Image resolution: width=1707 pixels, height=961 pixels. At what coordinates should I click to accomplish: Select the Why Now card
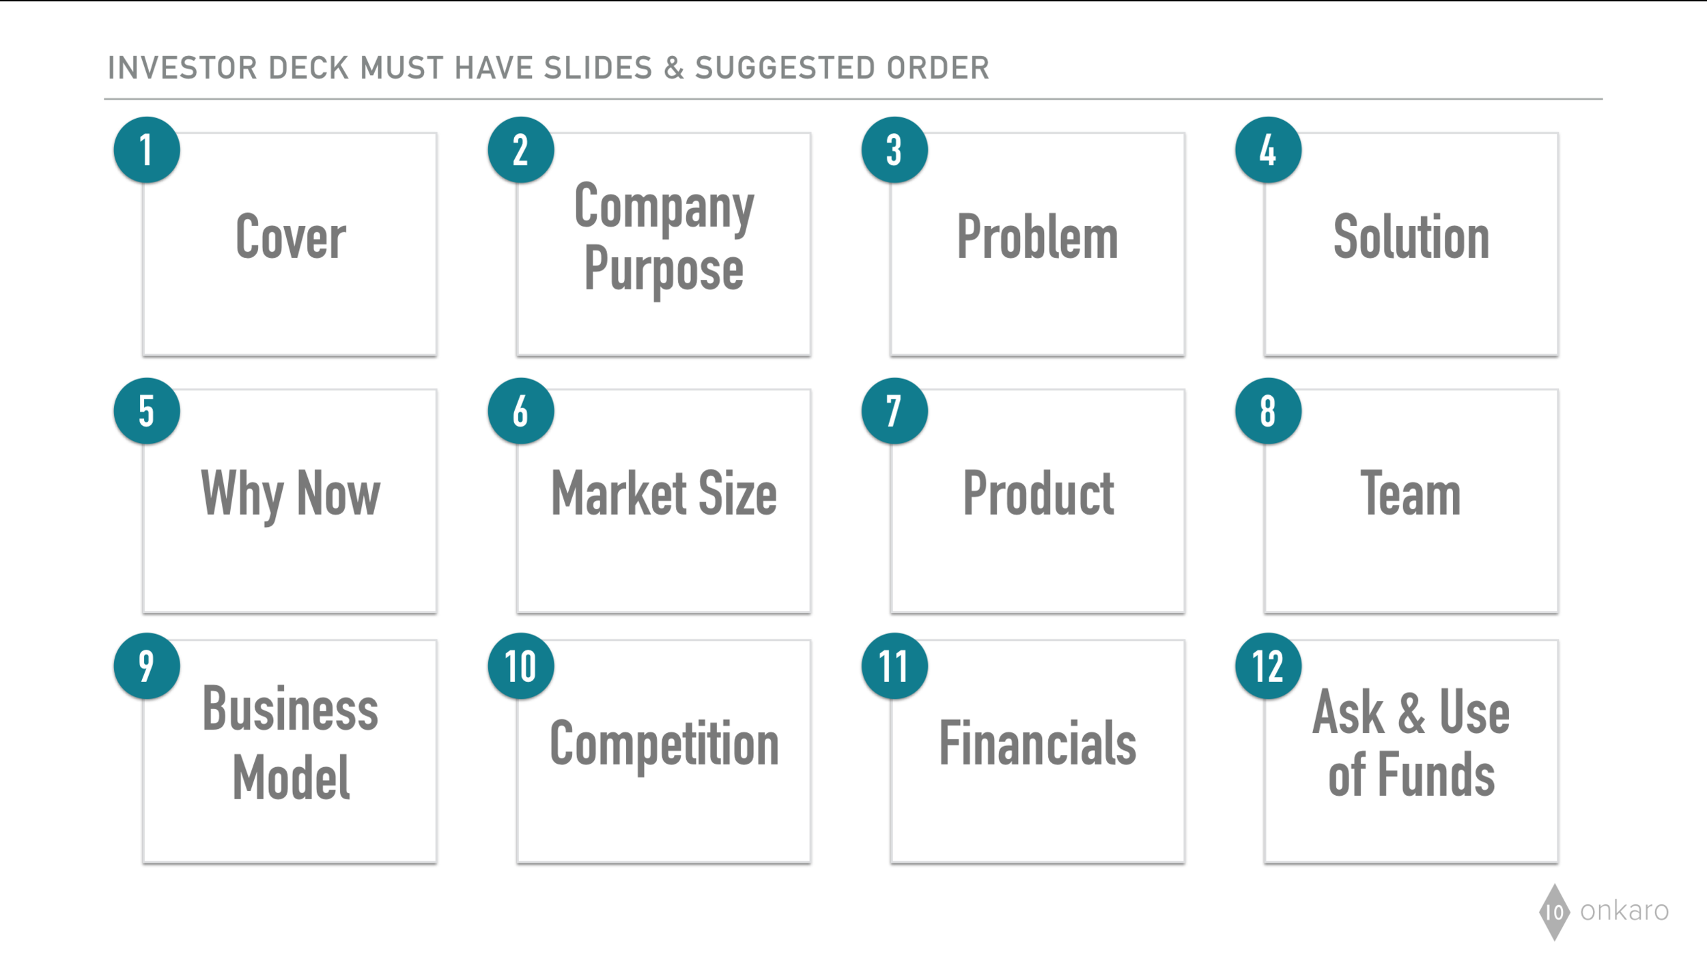click(x=290, y=501)
